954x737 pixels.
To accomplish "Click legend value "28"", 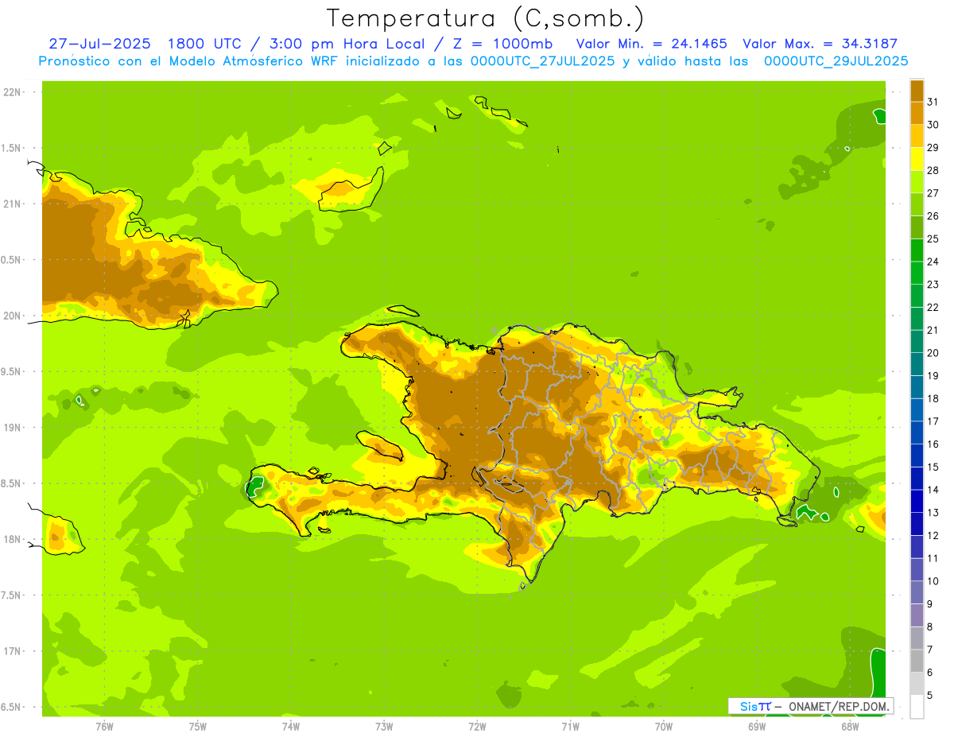I will click(x=933, y=170).
